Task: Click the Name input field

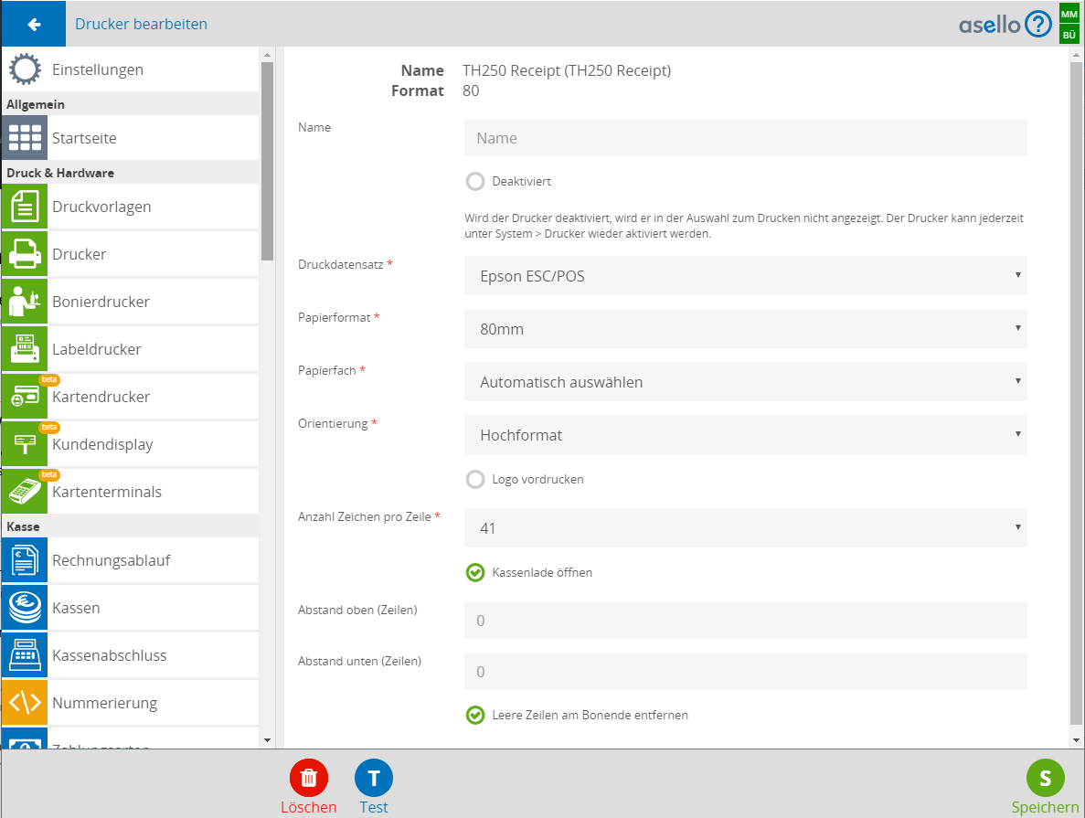Action: tap(745, 138)
